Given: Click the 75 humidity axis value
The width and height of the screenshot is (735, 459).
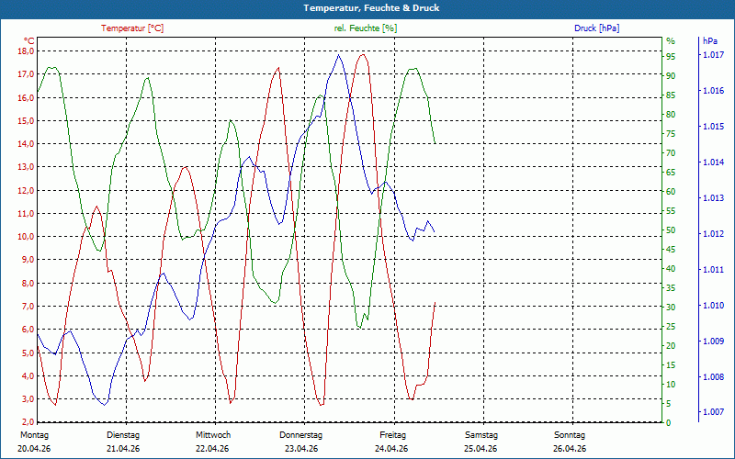Looking at the screenshot, I should click(x=672, y=133).
